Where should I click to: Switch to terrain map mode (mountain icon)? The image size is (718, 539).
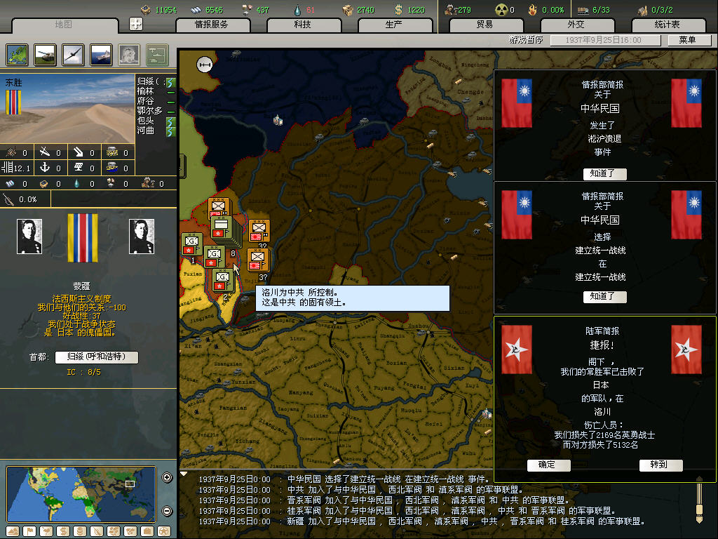coord(13,531)
